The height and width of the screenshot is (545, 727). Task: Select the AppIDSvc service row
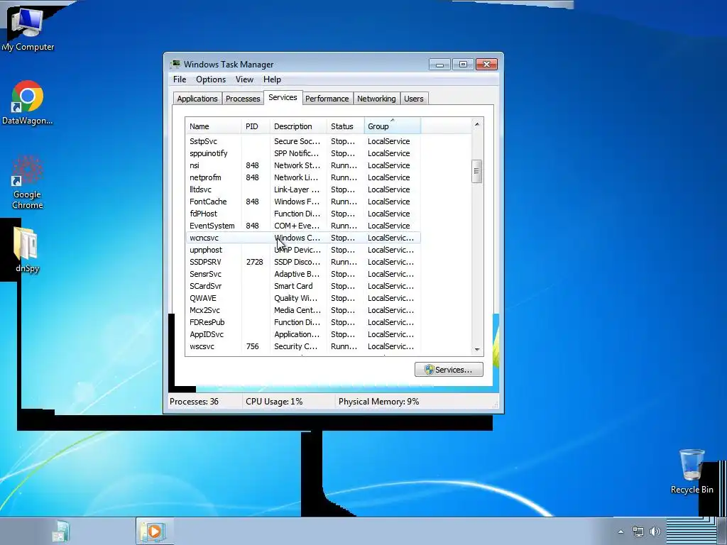[x=302, y=334]
